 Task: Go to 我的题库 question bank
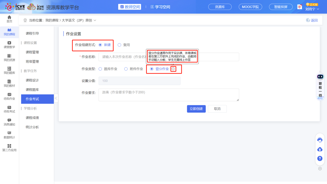pyautogui.click(x=9, y=70)
